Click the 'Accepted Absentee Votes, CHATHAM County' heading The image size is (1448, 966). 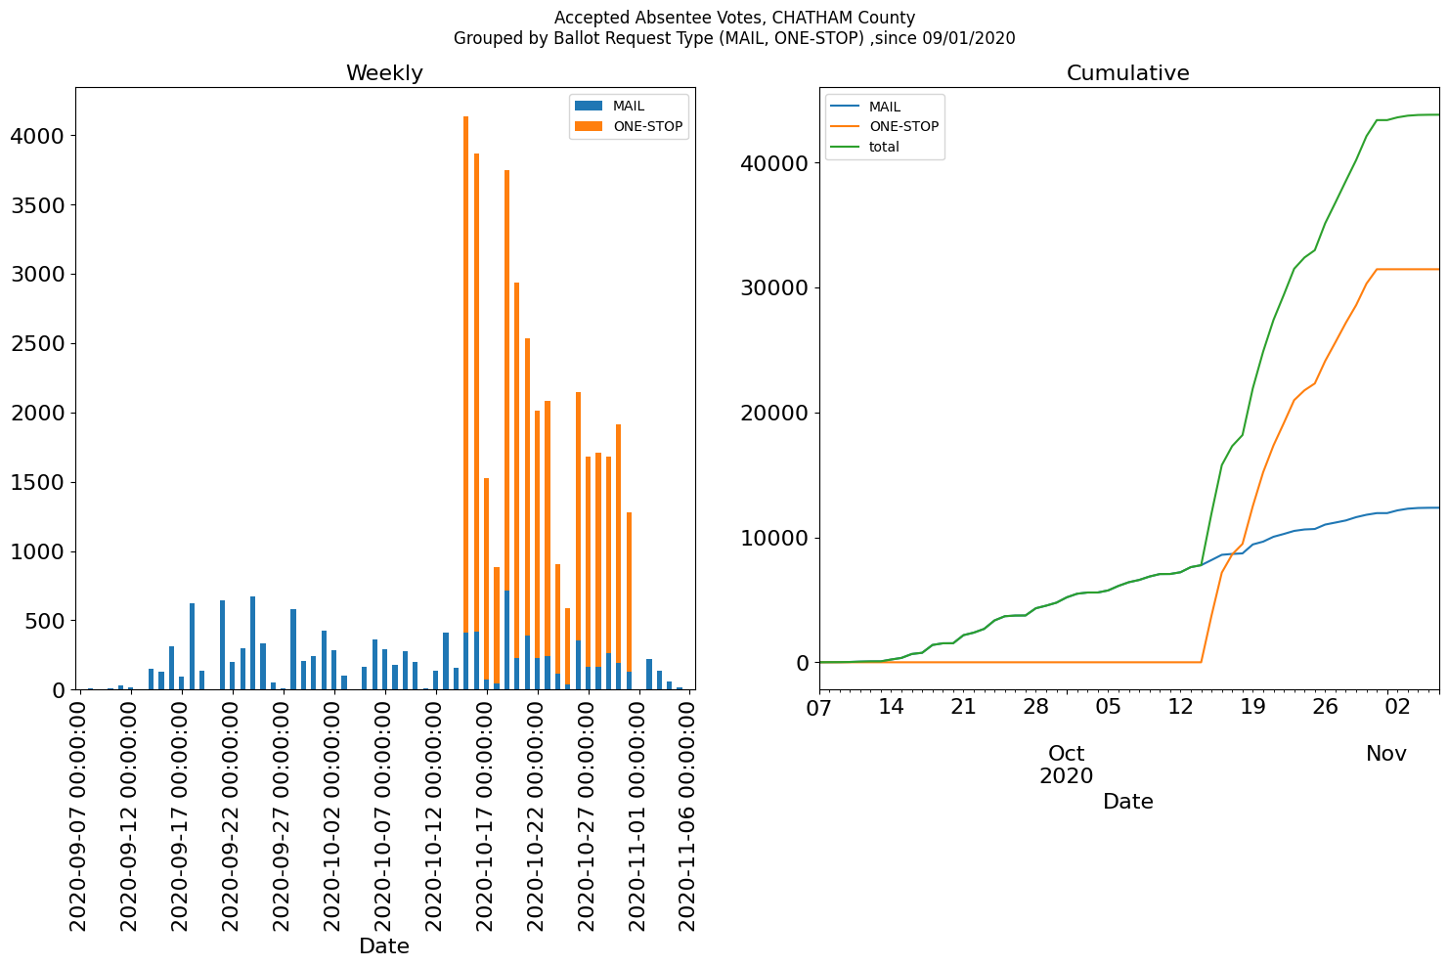(734, 18)
